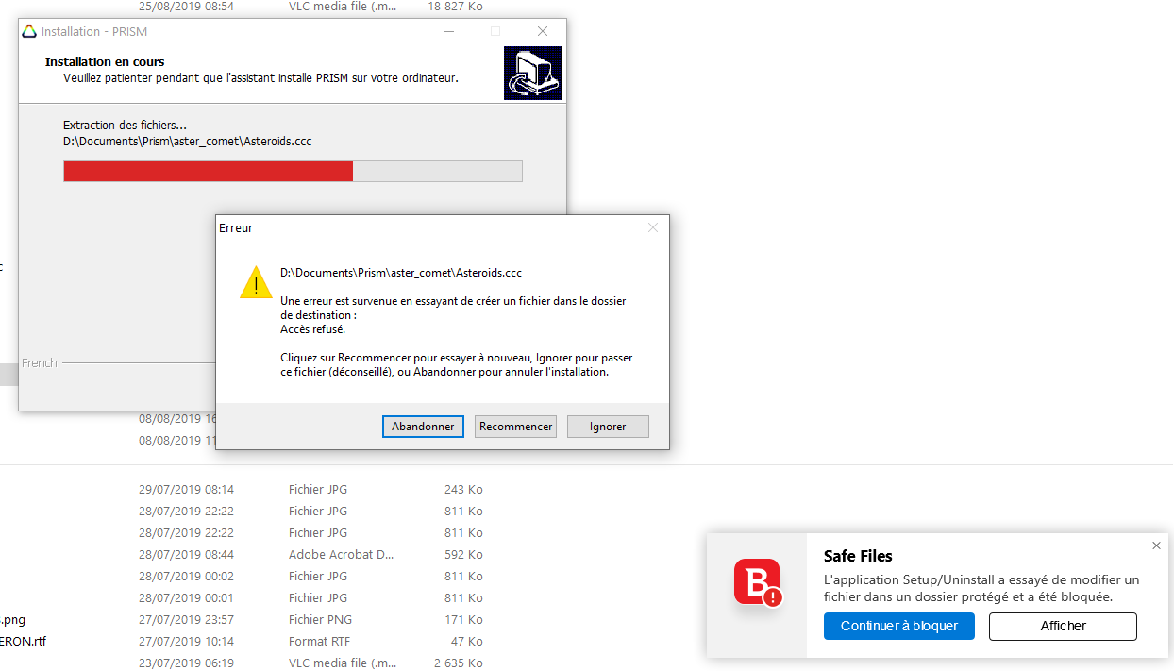Screen dimensions: 1174x671
Task: Select the Adobe Acrobat file of 592 Ko
Action: coord(341,555)
